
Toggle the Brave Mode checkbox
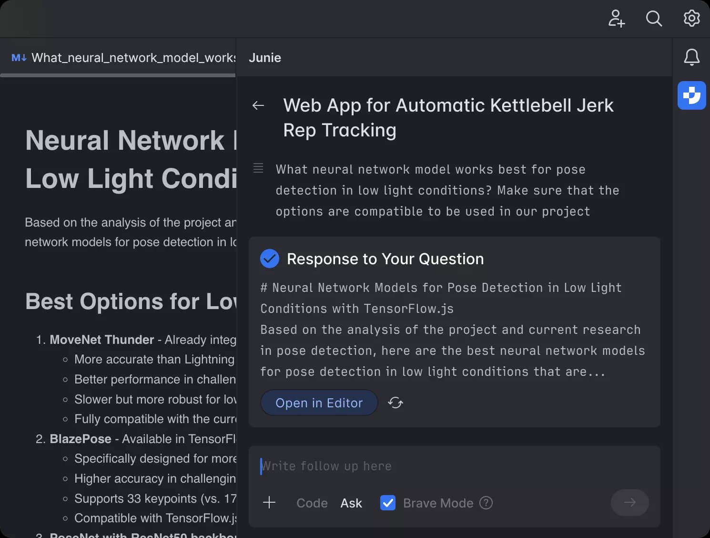388,503
